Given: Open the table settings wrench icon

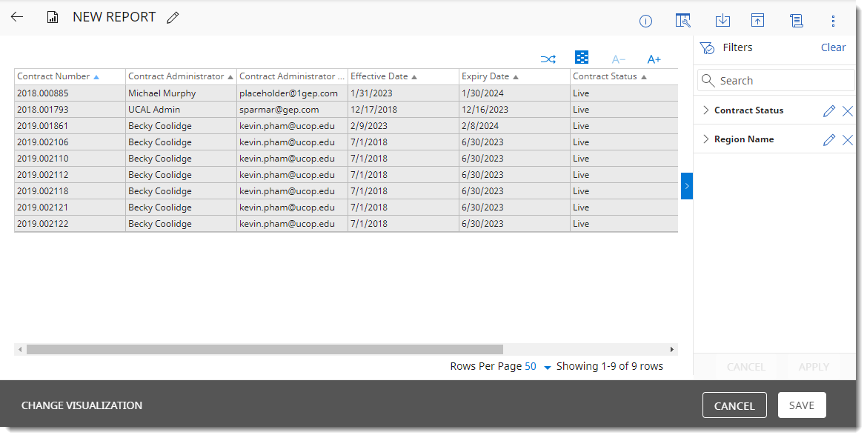Looking at the screenshot, I should [683, 21].
